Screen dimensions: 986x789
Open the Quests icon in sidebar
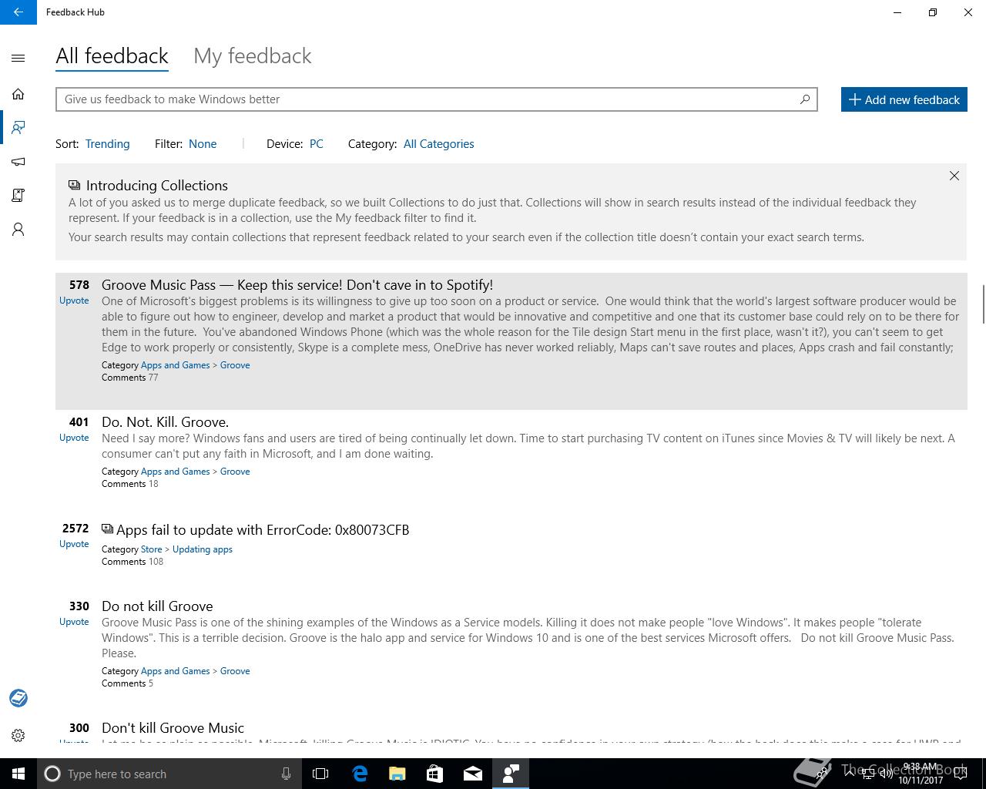18,196
